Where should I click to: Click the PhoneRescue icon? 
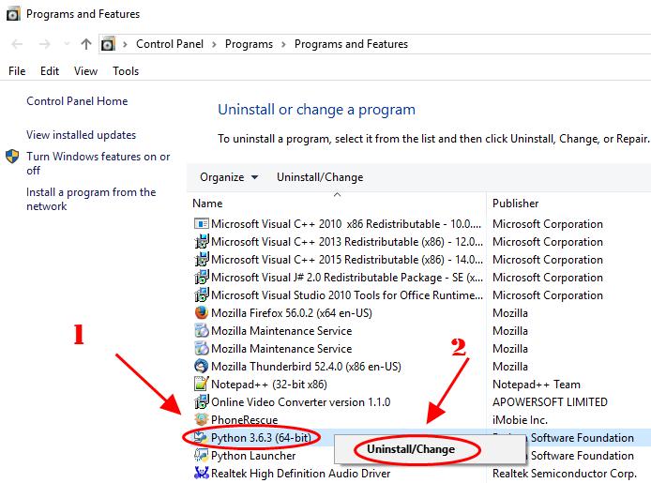pyautogui.click(x=202, y=419)
